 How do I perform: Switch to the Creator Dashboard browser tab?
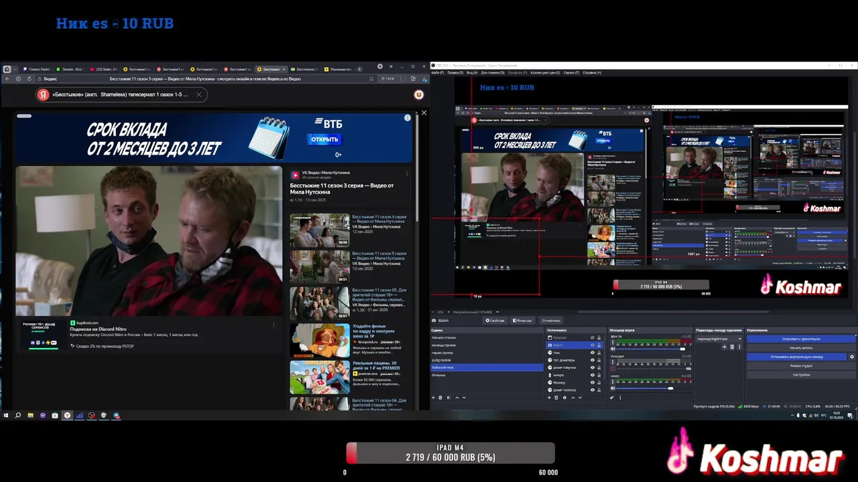37,69
